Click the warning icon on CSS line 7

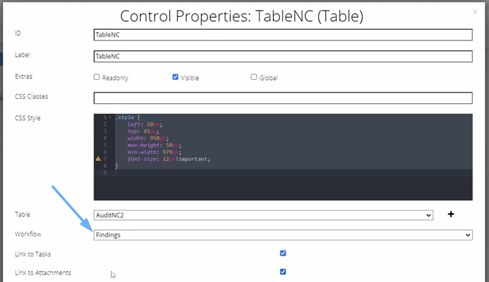(x=98, y=159)
